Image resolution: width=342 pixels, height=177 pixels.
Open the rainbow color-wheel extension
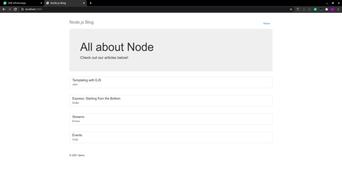(298, 9)
